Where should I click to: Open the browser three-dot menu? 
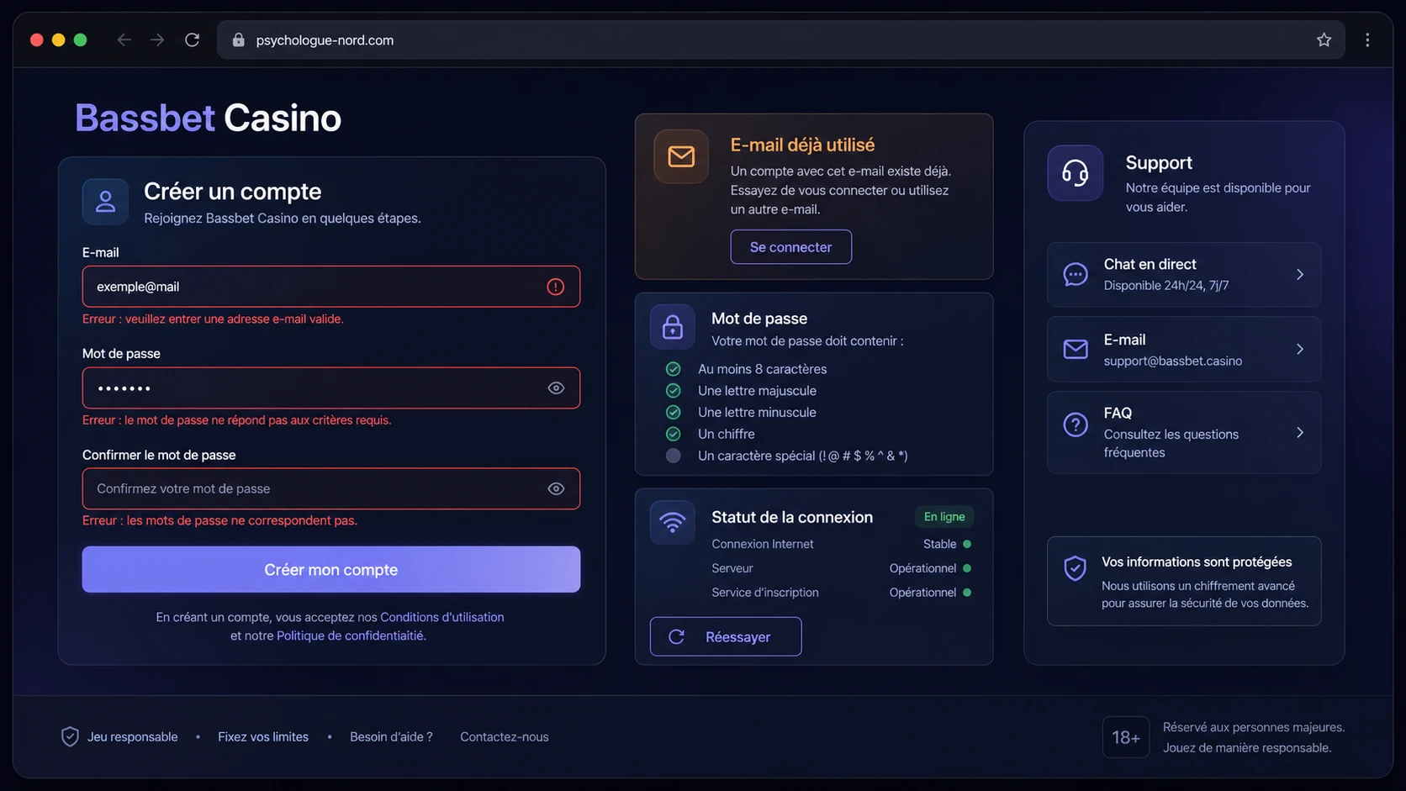(1367, 40)
